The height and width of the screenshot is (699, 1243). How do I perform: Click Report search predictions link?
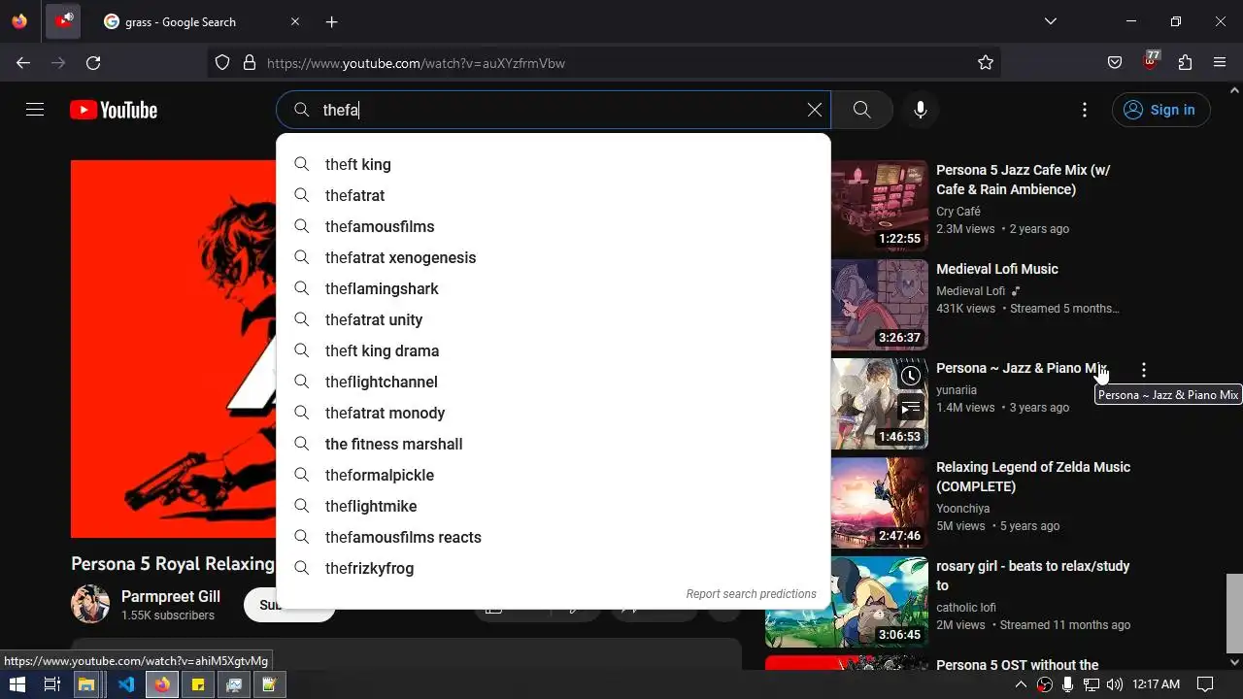click(x=751, y=594)
